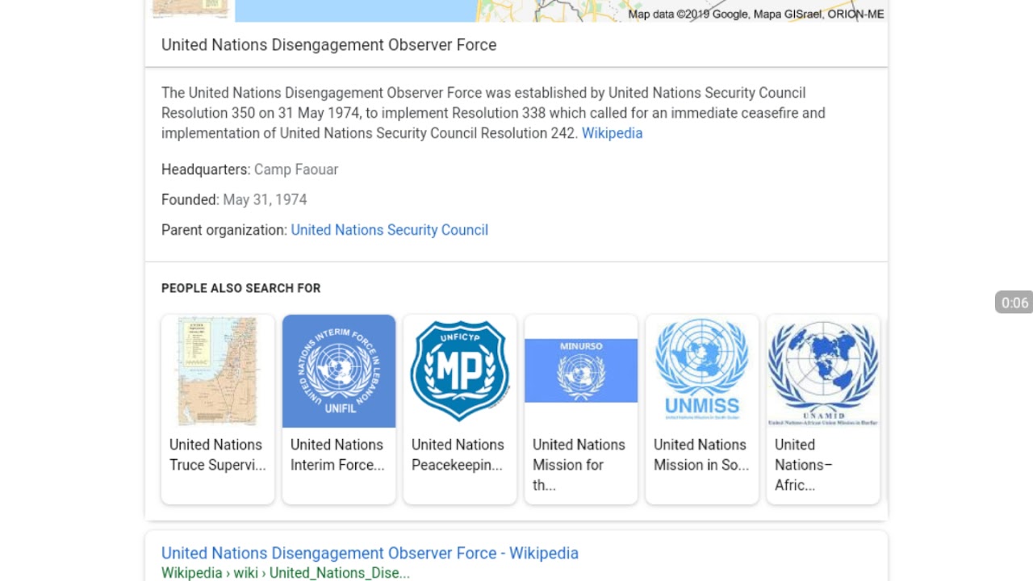Click the 'May 31, 1974' founded date

point(265,199)
